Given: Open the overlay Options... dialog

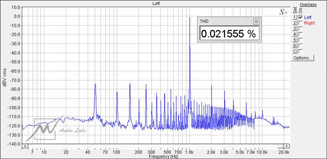Looking at the screenshot, I should pos(303,58).
